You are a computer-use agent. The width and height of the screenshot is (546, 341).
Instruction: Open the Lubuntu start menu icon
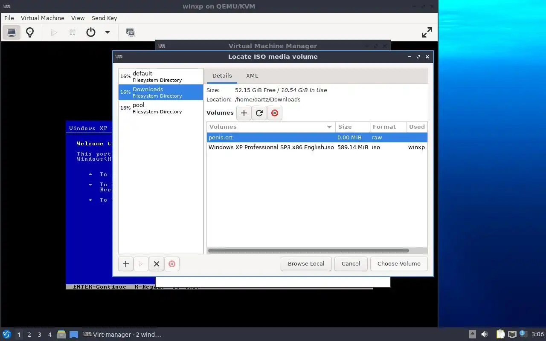[6, 335]
